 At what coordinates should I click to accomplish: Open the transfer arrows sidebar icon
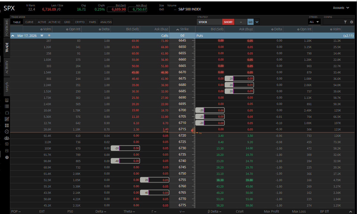(x=7, y=144)
